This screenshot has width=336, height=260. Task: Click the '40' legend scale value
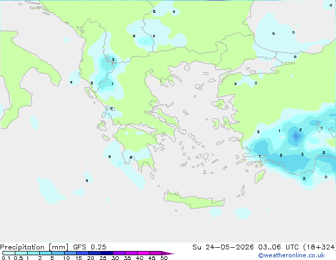coord(139,258)
